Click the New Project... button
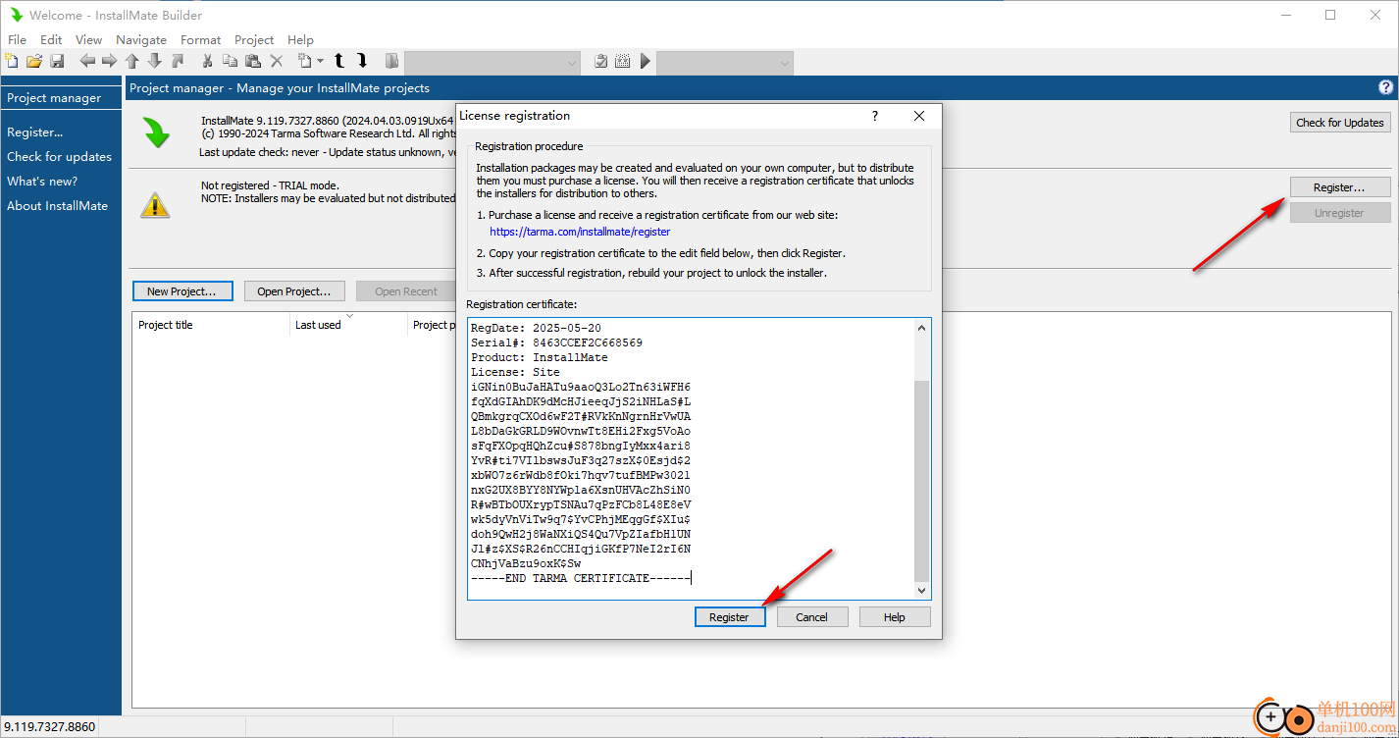This screenshot has height=738, width=1399. [x=182, y=291]
